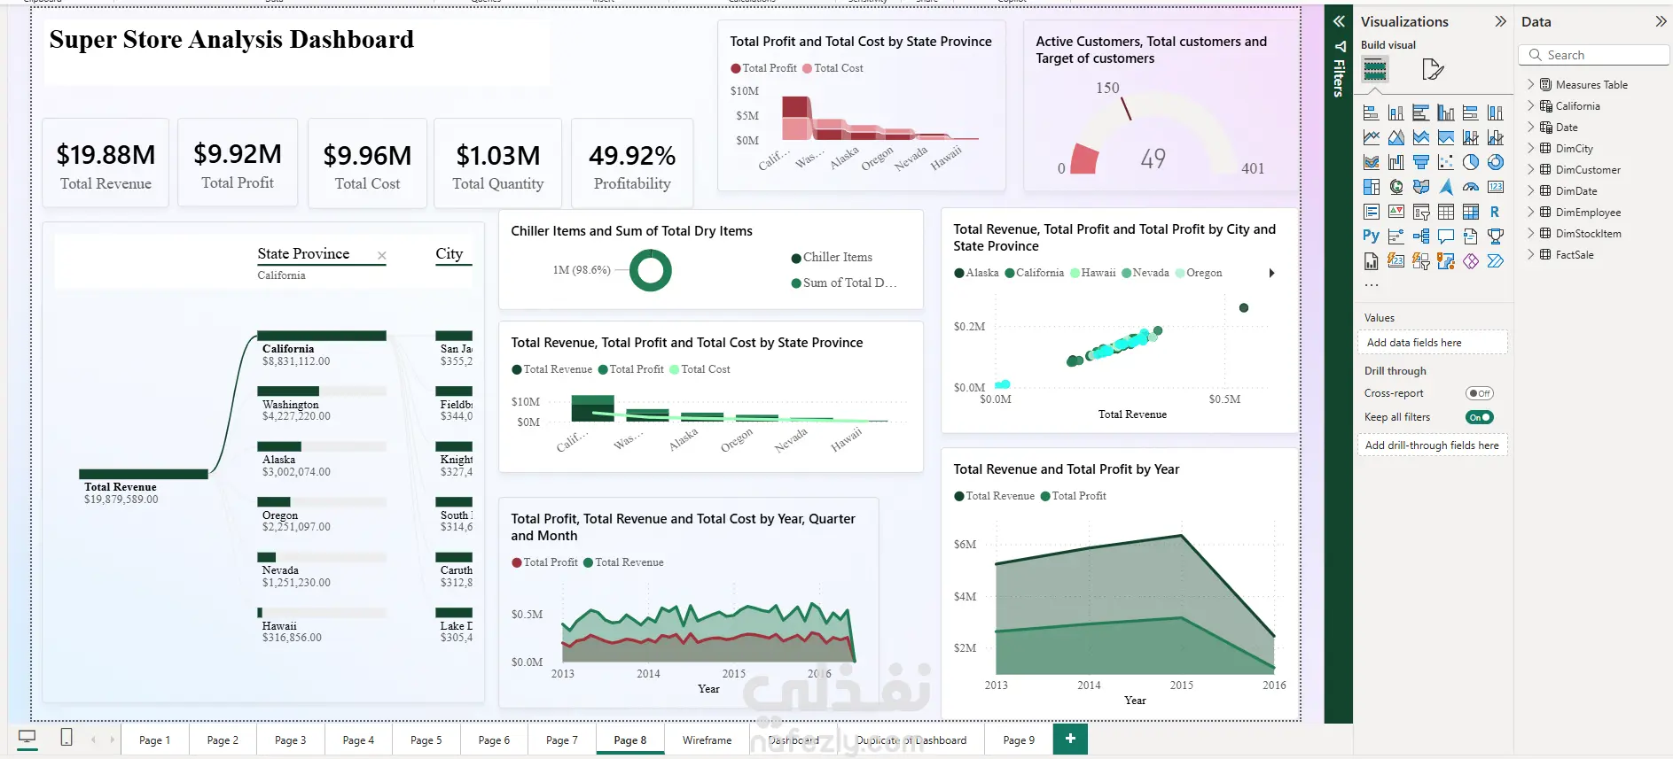This screenshot has height=759, width=1673.
Task: Click the Hawaii legend marker in scatter chart
Action: point(1075,273)
